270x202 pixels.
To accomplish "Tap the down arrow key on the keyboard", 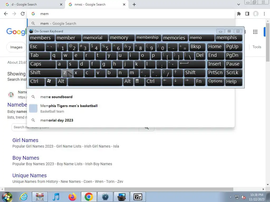I will tap(178, 82).
